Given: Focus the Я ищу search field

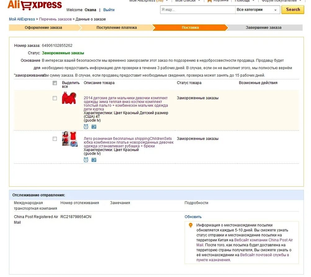Looking at the screenshot, I should [198, 10].
